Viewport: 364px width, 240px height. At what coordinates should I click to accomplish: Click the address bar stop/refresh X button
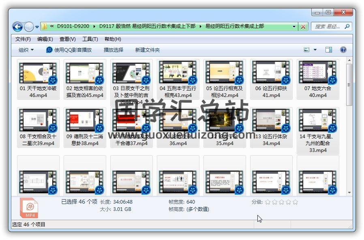(303, 27)
